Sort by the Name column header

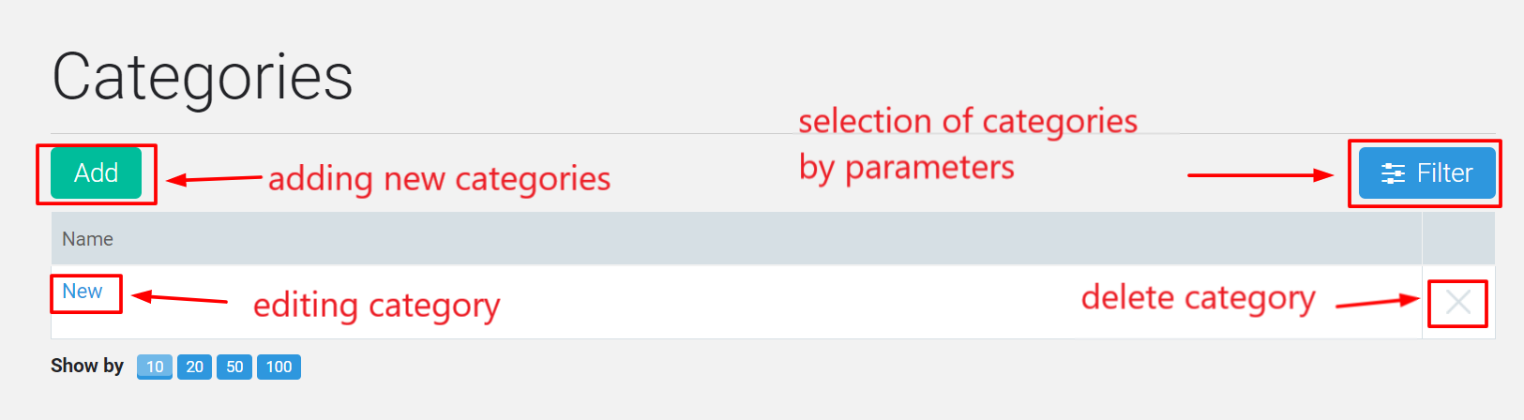[x=87, y=239]
